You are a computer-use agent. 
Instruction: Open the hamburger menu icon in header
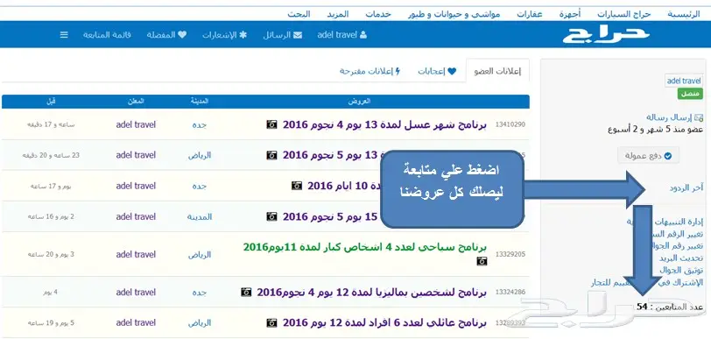(64, 34)
